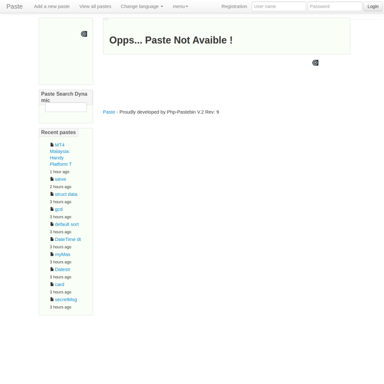
Task: Click the Paste Search Dynamic input box
Action: coord(66,107)
